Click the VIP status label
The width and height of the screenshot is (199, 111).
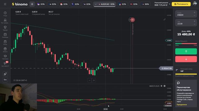tap(182, 71)
